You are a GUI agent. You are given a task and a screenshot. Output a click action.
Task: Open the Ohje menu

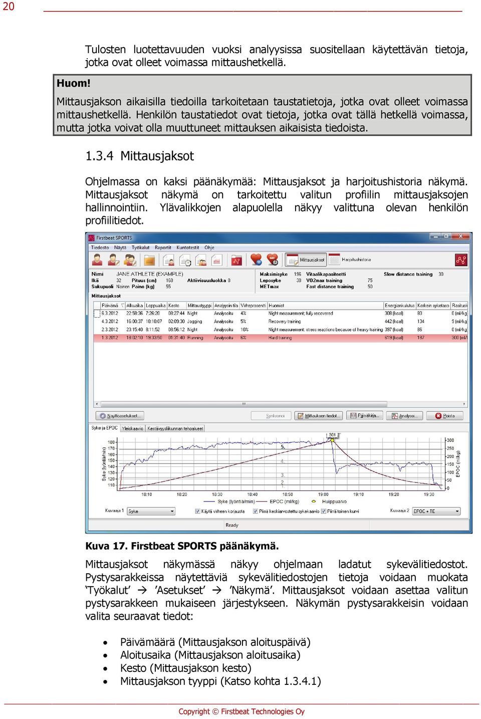[x=209, y=248]
